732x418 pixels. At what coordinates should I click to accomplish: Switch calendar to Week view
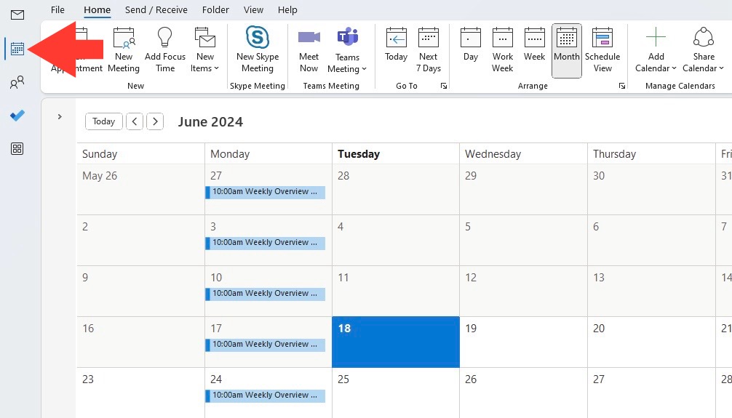(x=534, y=50)
